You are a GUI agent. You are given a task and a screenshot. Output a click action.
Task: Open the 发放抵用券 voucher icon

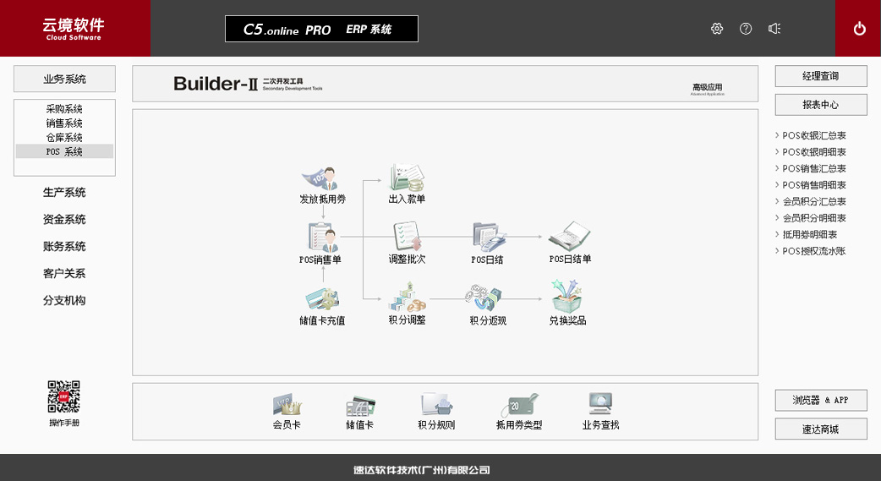pyautogui.click(x=321, y=179)
